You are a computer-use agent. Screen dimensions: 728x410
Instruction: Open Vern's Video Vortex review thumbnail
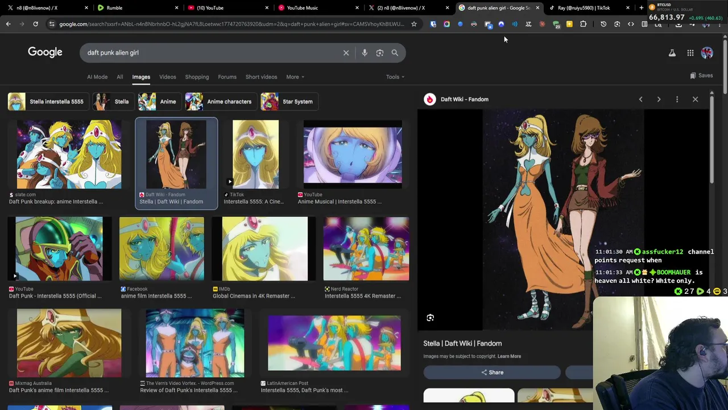pos(195,343)
